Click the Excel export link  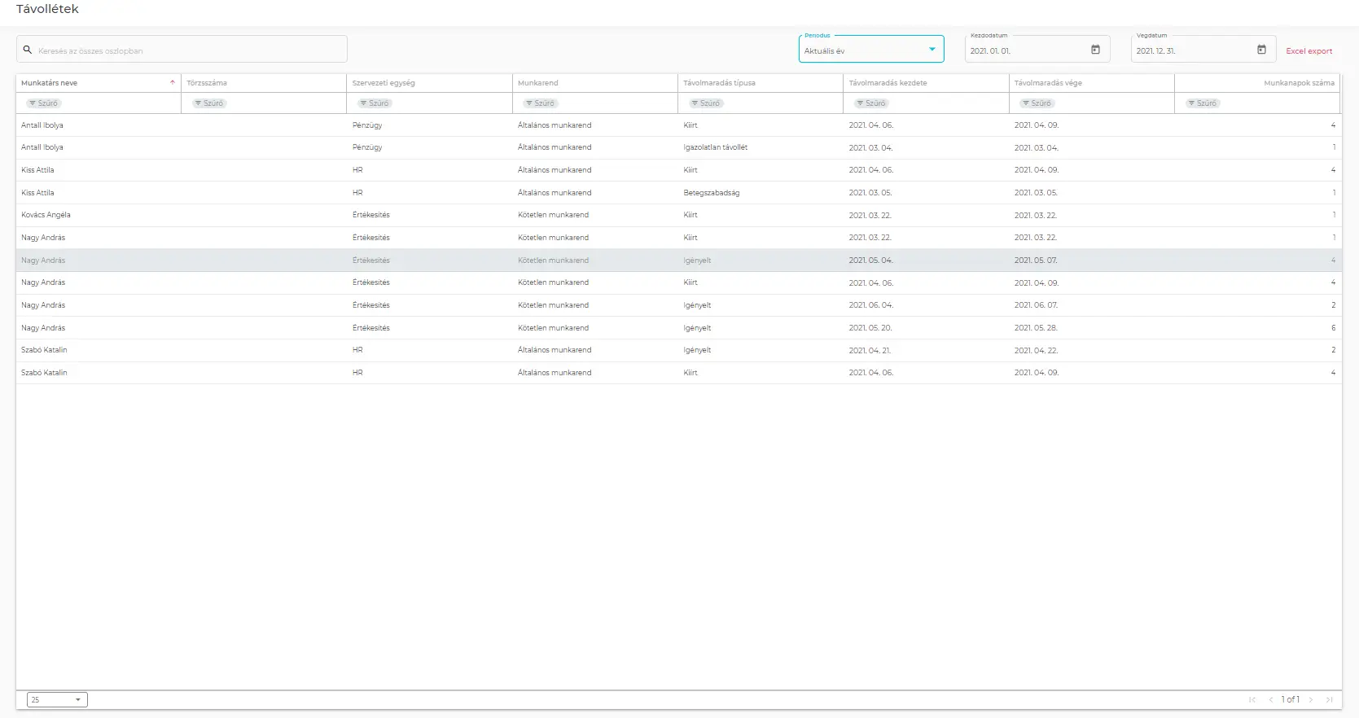point(1309,51)
